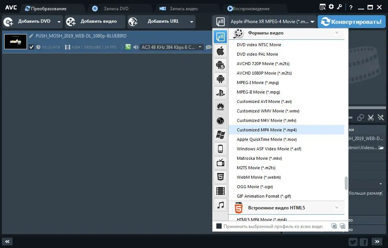Choose Apple QuickTime Movie (*.mov)
The image size is (388, 248).
[x=286, y=139]
